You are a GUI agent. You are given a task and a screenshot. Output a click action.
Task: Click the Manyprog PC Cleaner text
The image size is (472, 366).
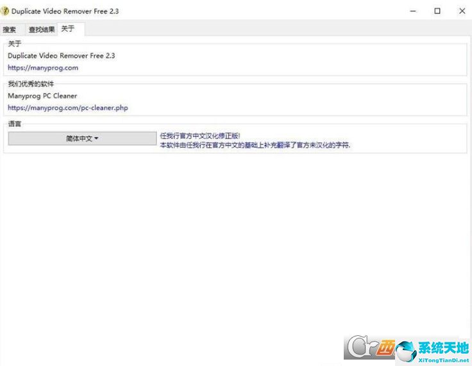42,96
